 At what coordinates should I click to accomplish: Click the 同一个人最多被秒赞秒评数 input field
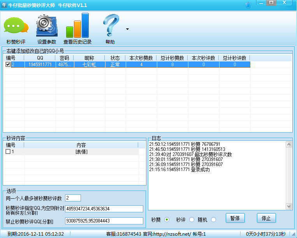pyautogui.click(x=73, y=198)
